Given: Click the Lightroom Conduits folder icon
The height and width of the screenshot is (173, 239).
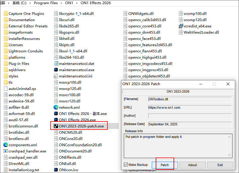Looking at the screenshot, I should (6, 51).
